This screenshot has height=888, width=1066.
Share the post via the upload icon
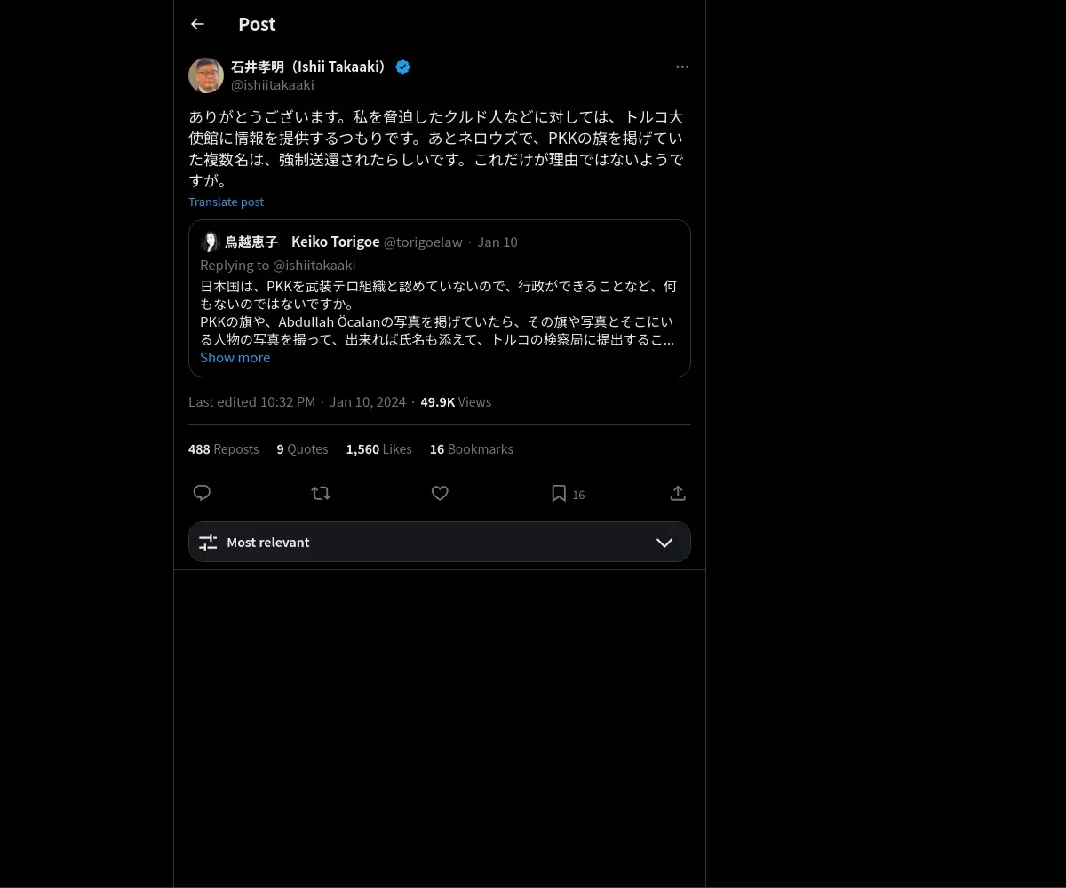click(x=678, y=493)
